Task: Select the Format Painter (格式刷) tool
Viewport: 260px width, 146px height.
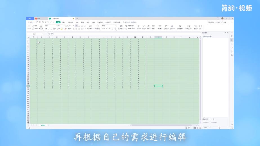Action: 41,27
